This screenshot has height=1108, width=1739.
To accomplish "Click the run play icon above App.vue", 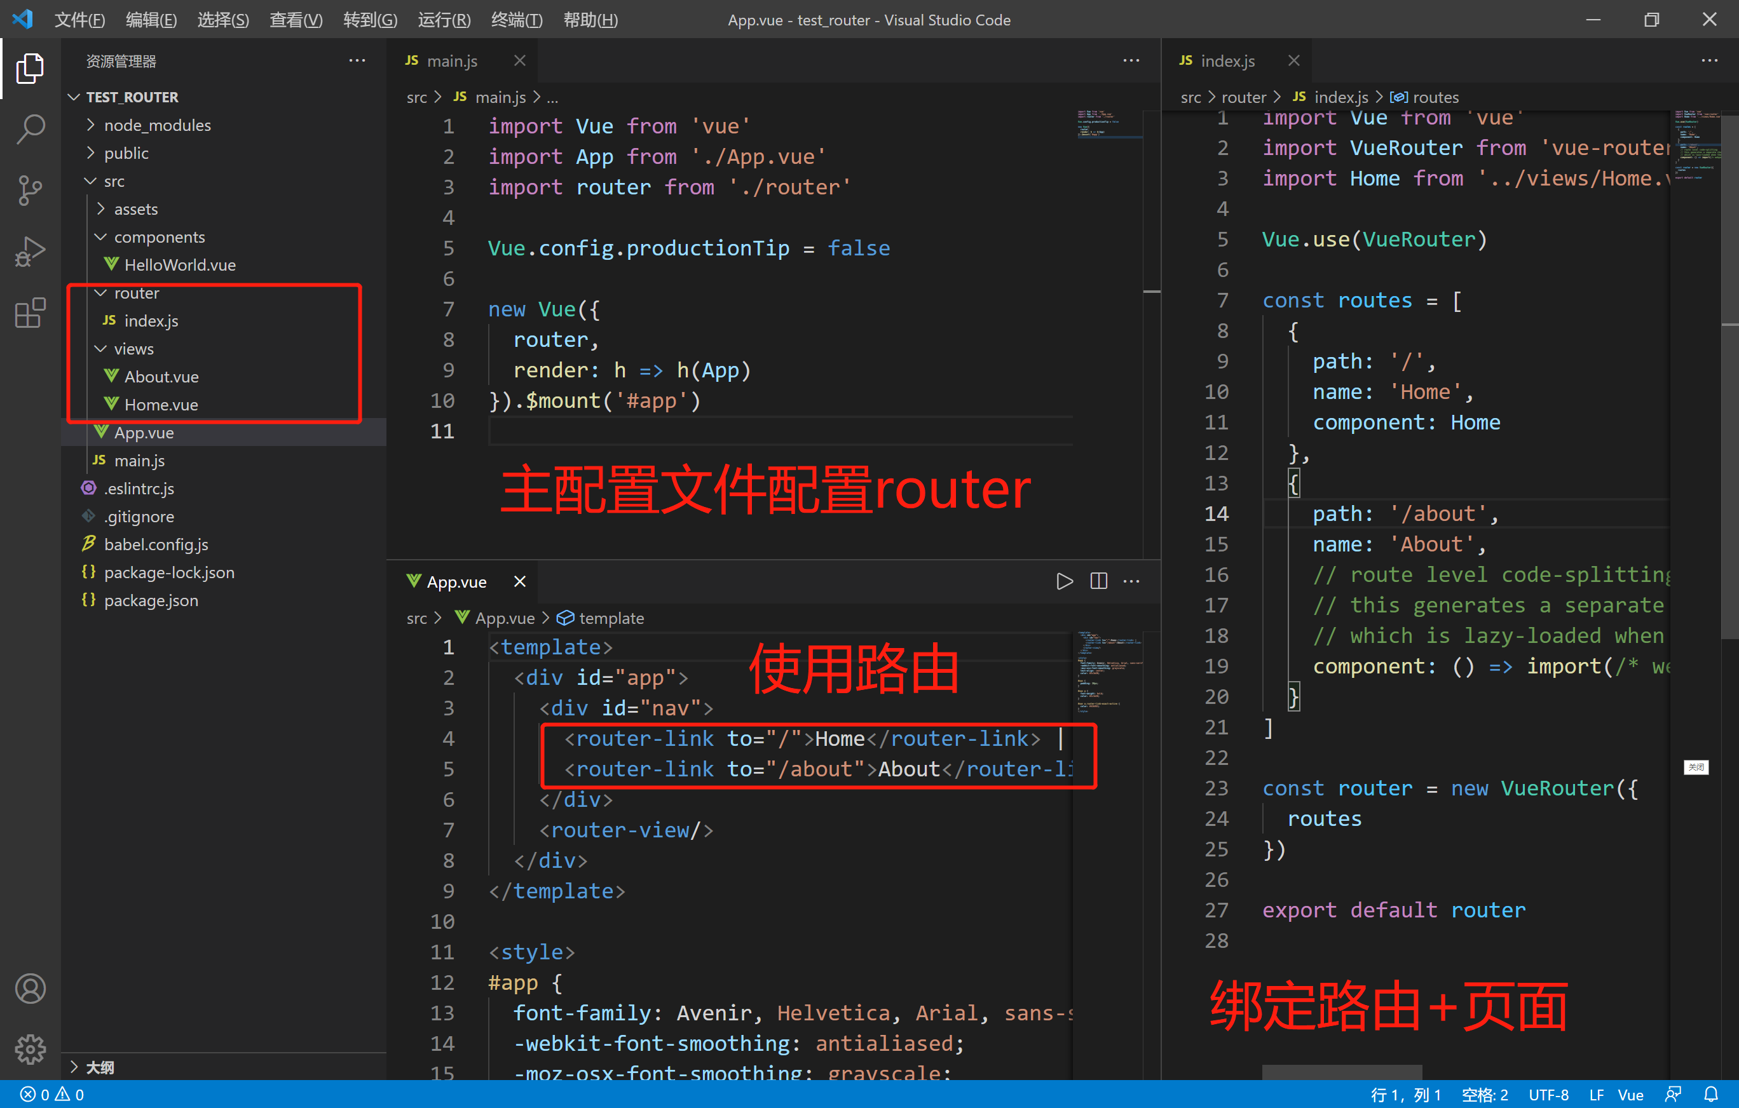I will pyautogui.click(x=1064, y=581).
